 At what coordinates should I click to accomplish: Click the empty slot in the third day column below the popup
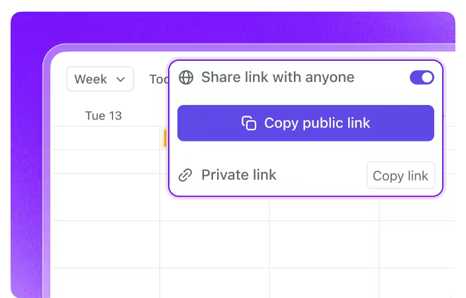point(324,244)
